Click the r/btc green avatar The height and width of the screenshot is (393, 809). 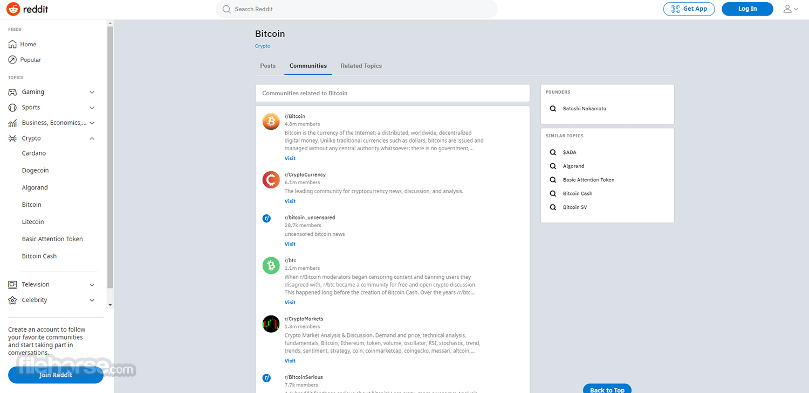(271, 265)
